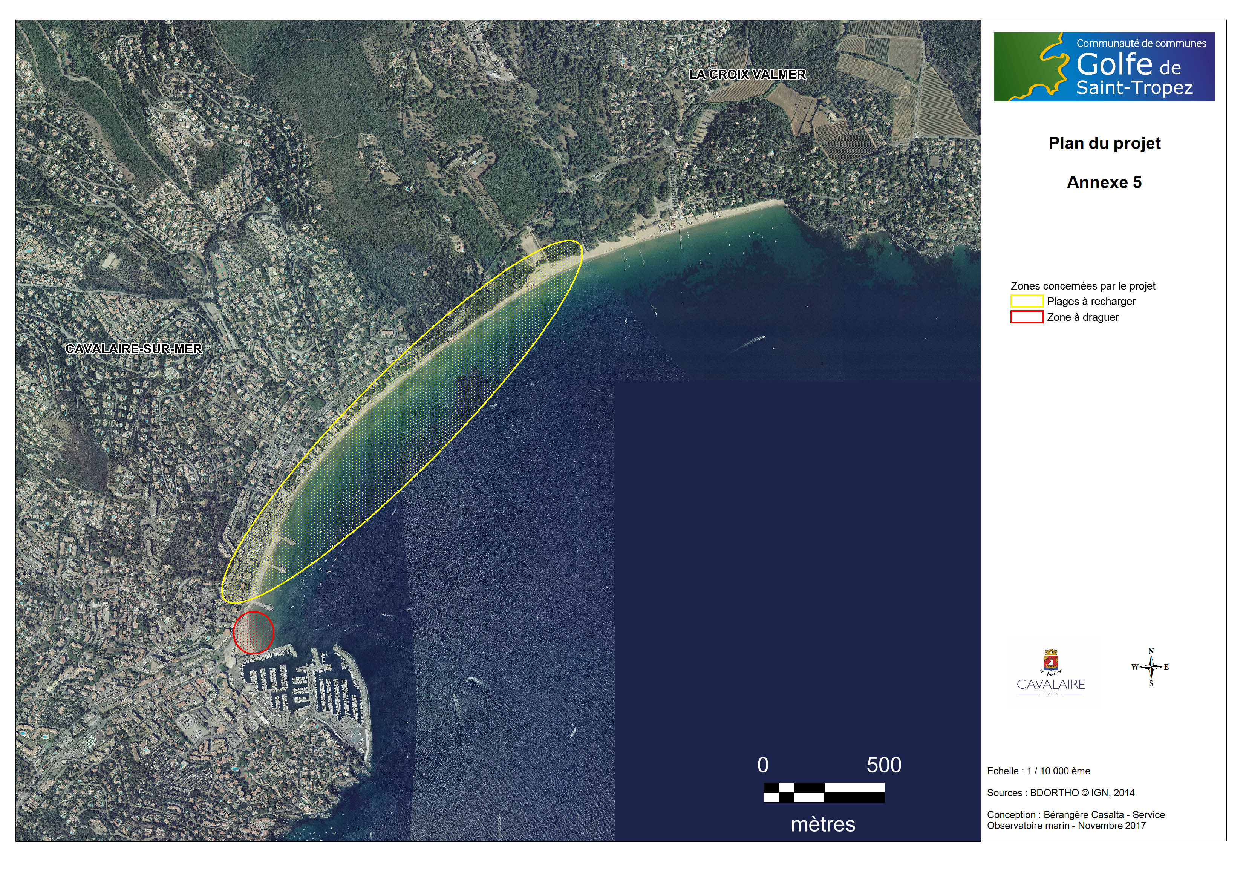Click the Zone à draguer legend text
The height and width of the screenshot is (881, 1246).
click(x=1083, y=317)
